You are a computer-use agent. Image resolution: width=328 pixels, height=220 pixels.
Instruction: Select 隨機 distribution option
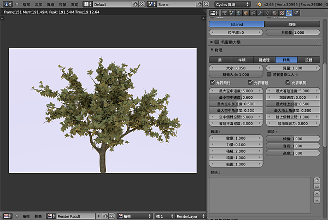click(x=292, y=24)
